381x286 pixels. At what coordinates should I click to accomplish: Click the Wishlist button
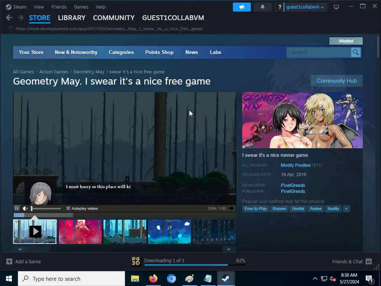click(346, 41)
